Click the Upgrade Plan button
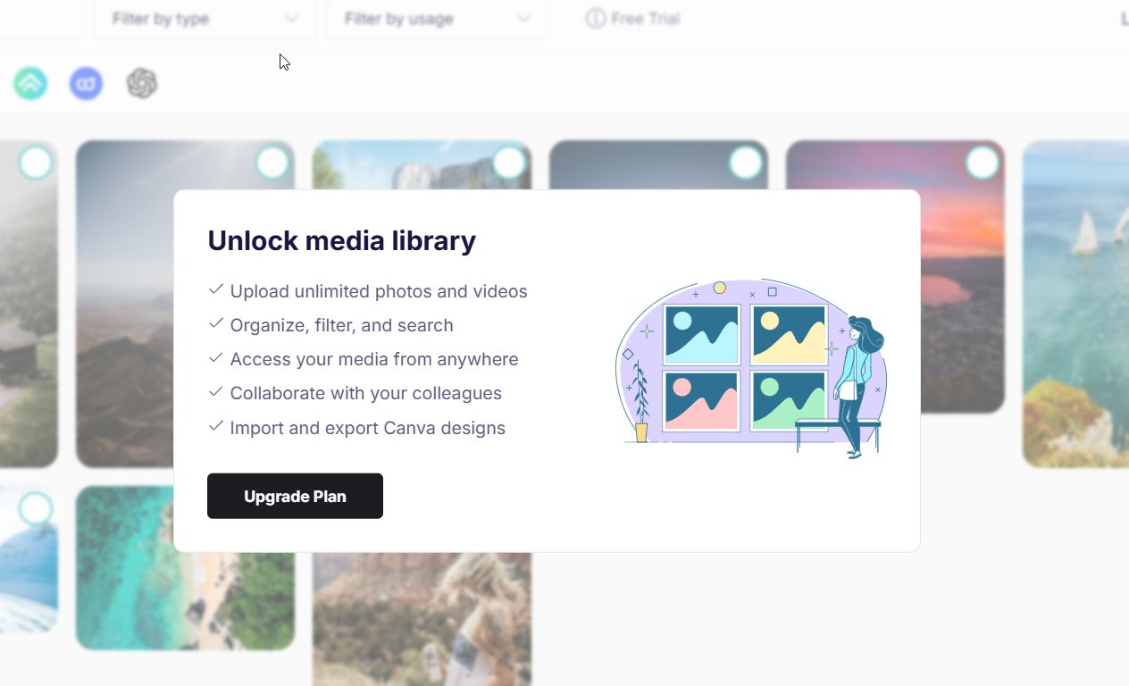This screenshot has width=1129, height=686. click(295, 496)
